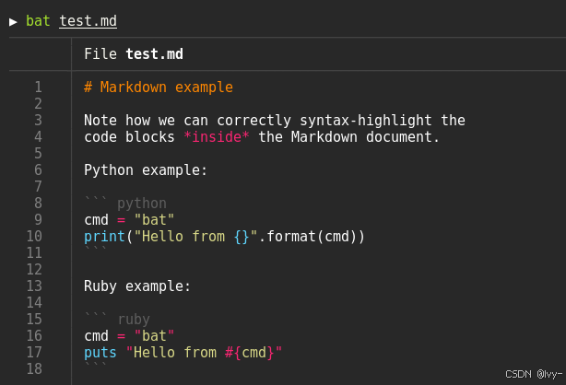Click the bold test.md in File header
The image size is (566, 385).
pos(154,54)
